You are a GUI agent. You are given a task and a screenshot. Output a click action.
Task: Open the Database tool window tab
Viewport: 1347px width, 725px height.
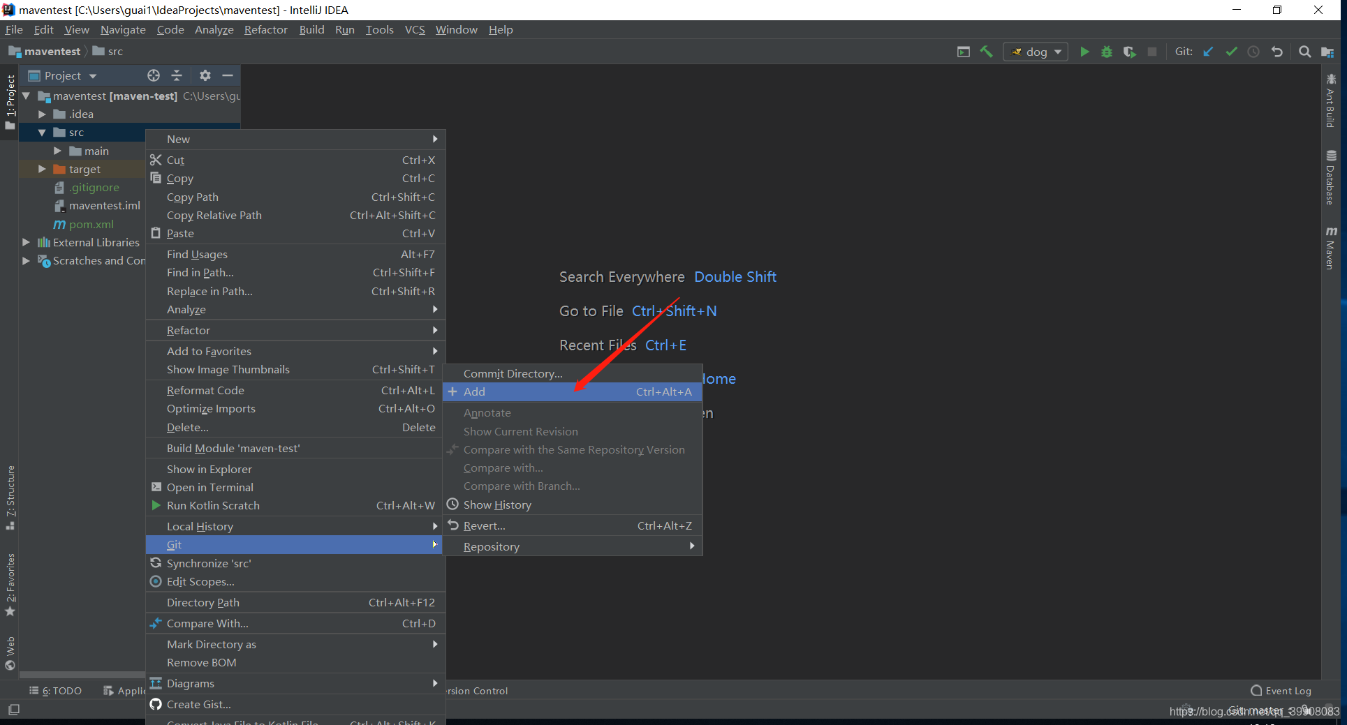click(1331, 177)
